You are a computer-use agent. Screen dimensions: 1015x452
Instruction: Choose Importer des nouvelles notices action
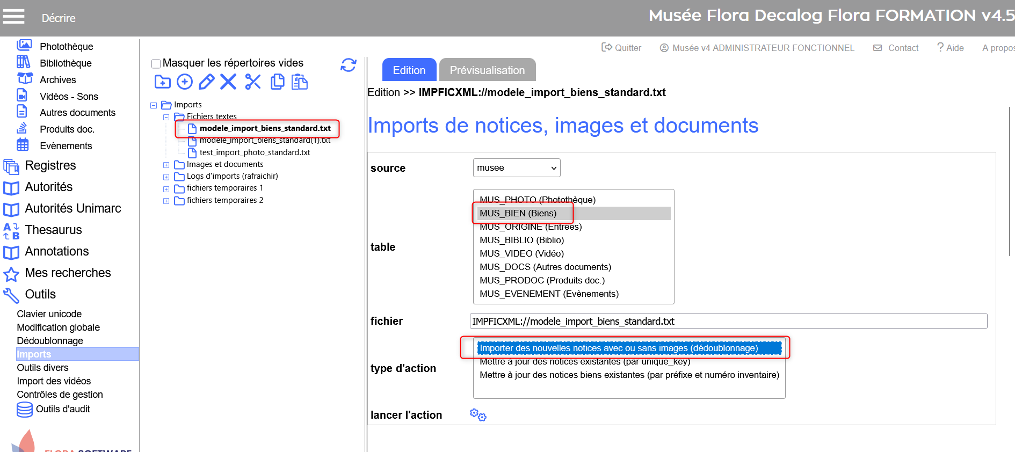tap(629, 348)
